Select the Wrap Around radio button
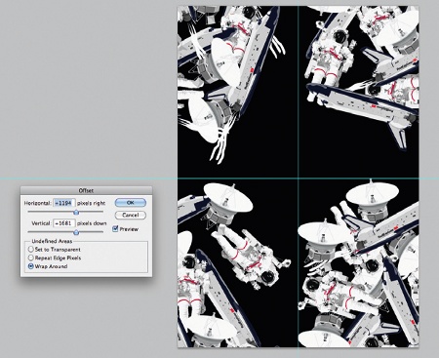This screenshot has height=358, width=439. [x=31, y=266]
